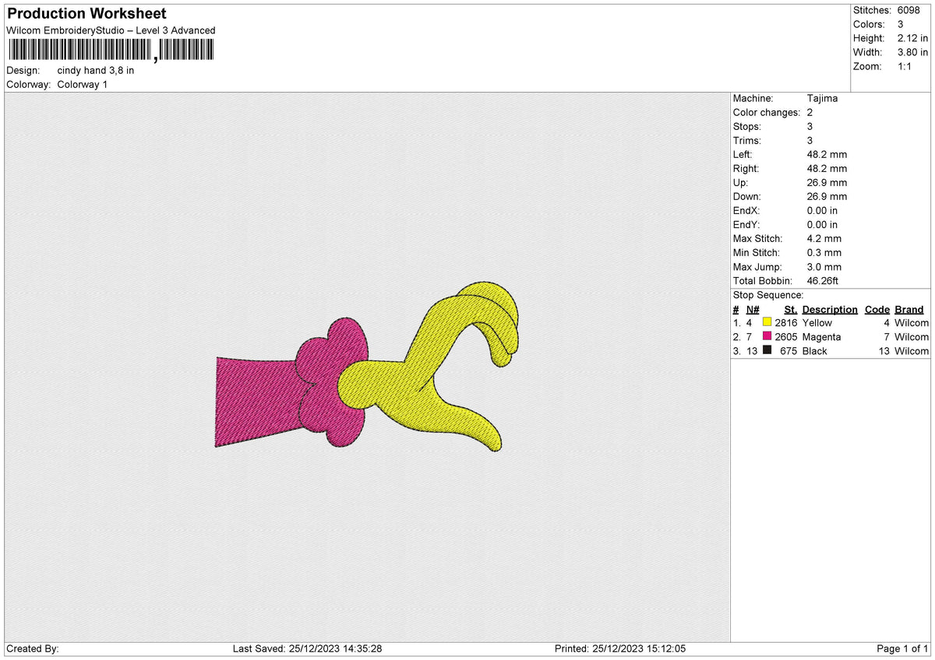The image size is (935, 660).
Task: Select the Height value '2.12 in'
Action: 912,38
